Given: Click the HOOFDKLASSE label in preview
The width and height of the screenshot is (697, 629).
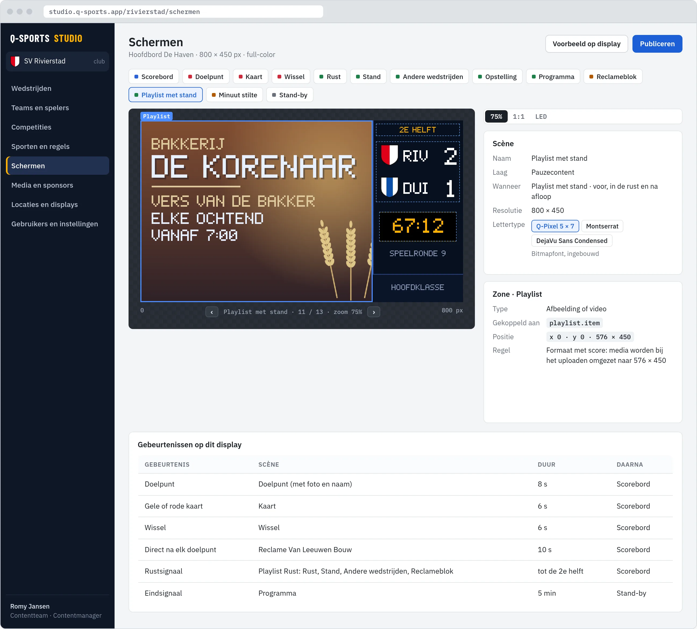Looking at the screenshot, I should tap(418, 288).
